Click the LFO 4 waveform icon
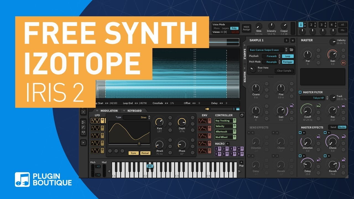This screenshot has height=199, width=354. [x=95, y=143]
